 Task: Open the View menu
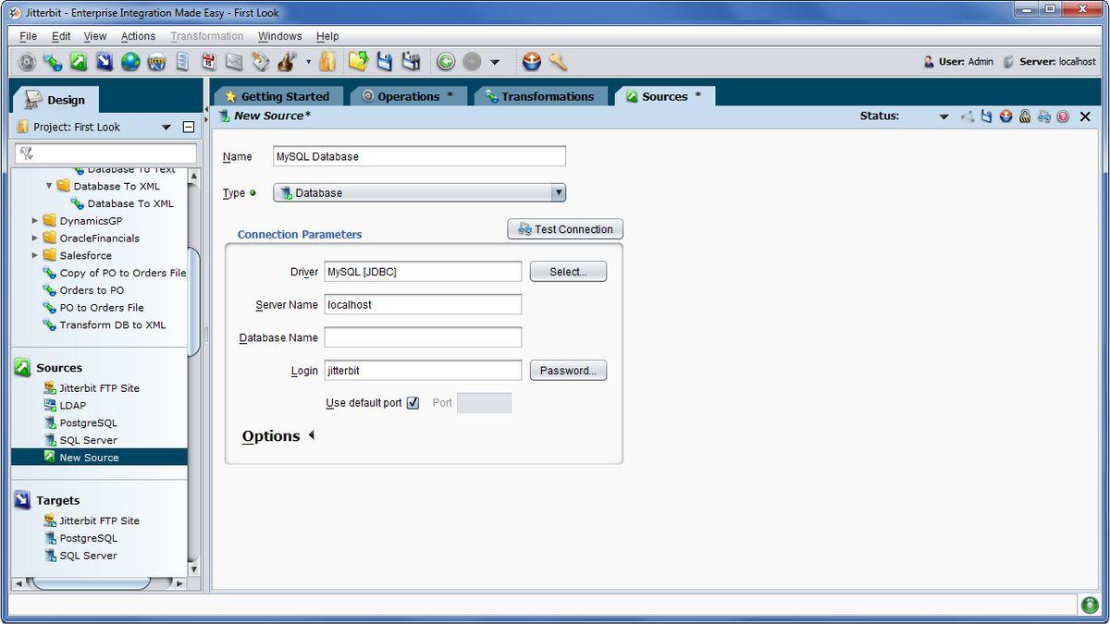click(x=95, y=36)
